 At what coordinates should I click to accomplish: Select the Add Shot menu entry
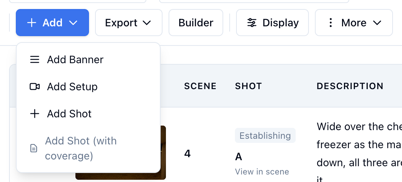[89, 114]
